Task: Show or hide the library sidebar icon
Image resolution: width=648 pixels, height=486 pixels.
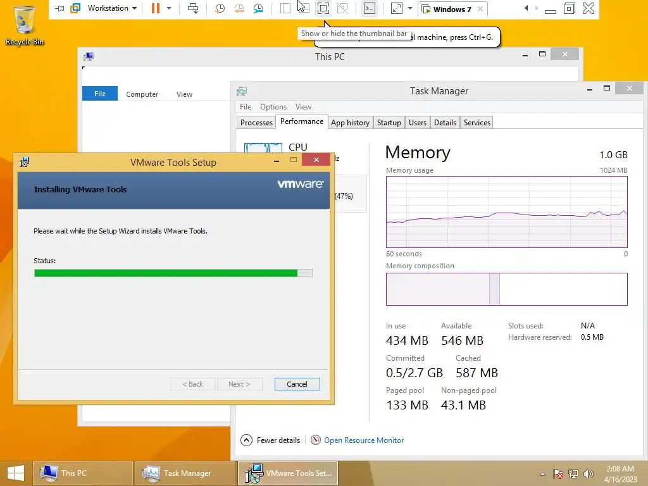Action: [285, 8]
